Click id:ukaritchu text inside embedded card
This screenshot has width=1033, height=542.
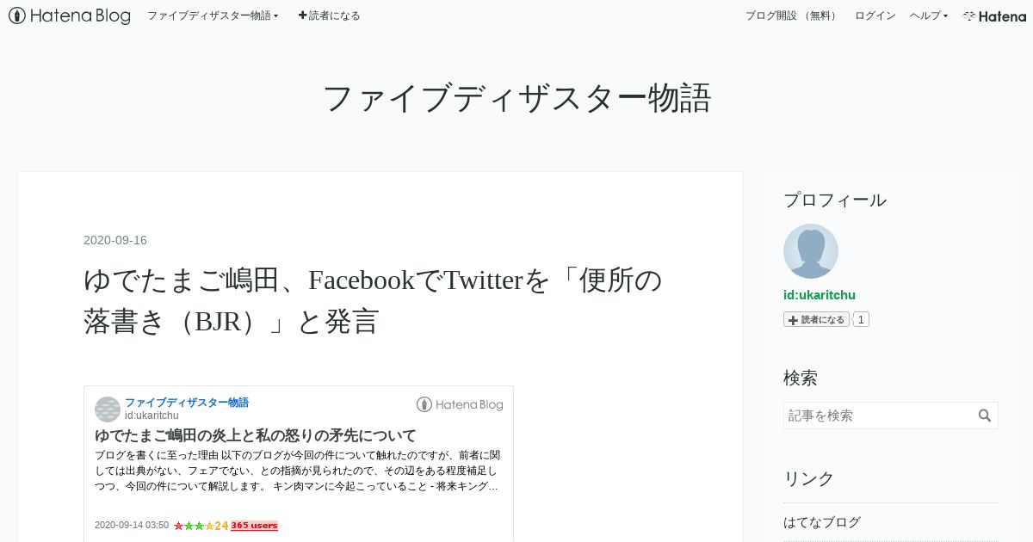[152, 416]
